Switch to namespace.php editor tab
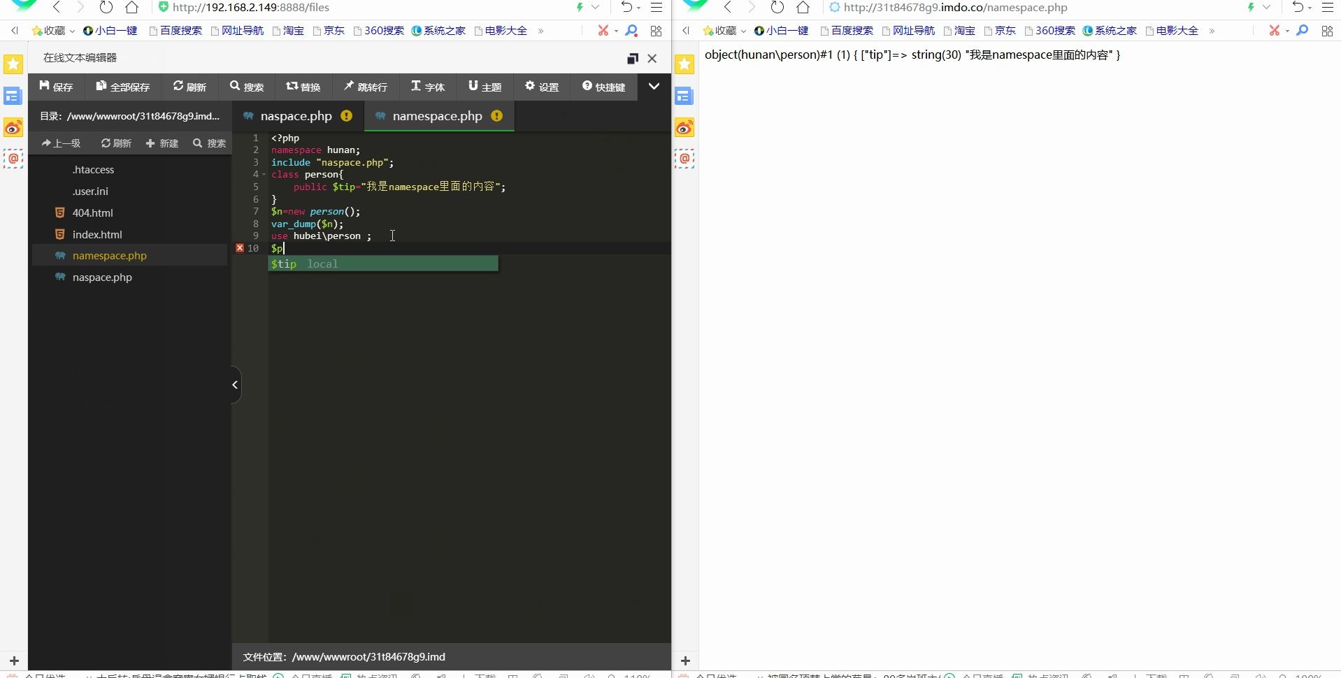The height and width of the screenshot is (678, 1341). [x=439, y=116]
